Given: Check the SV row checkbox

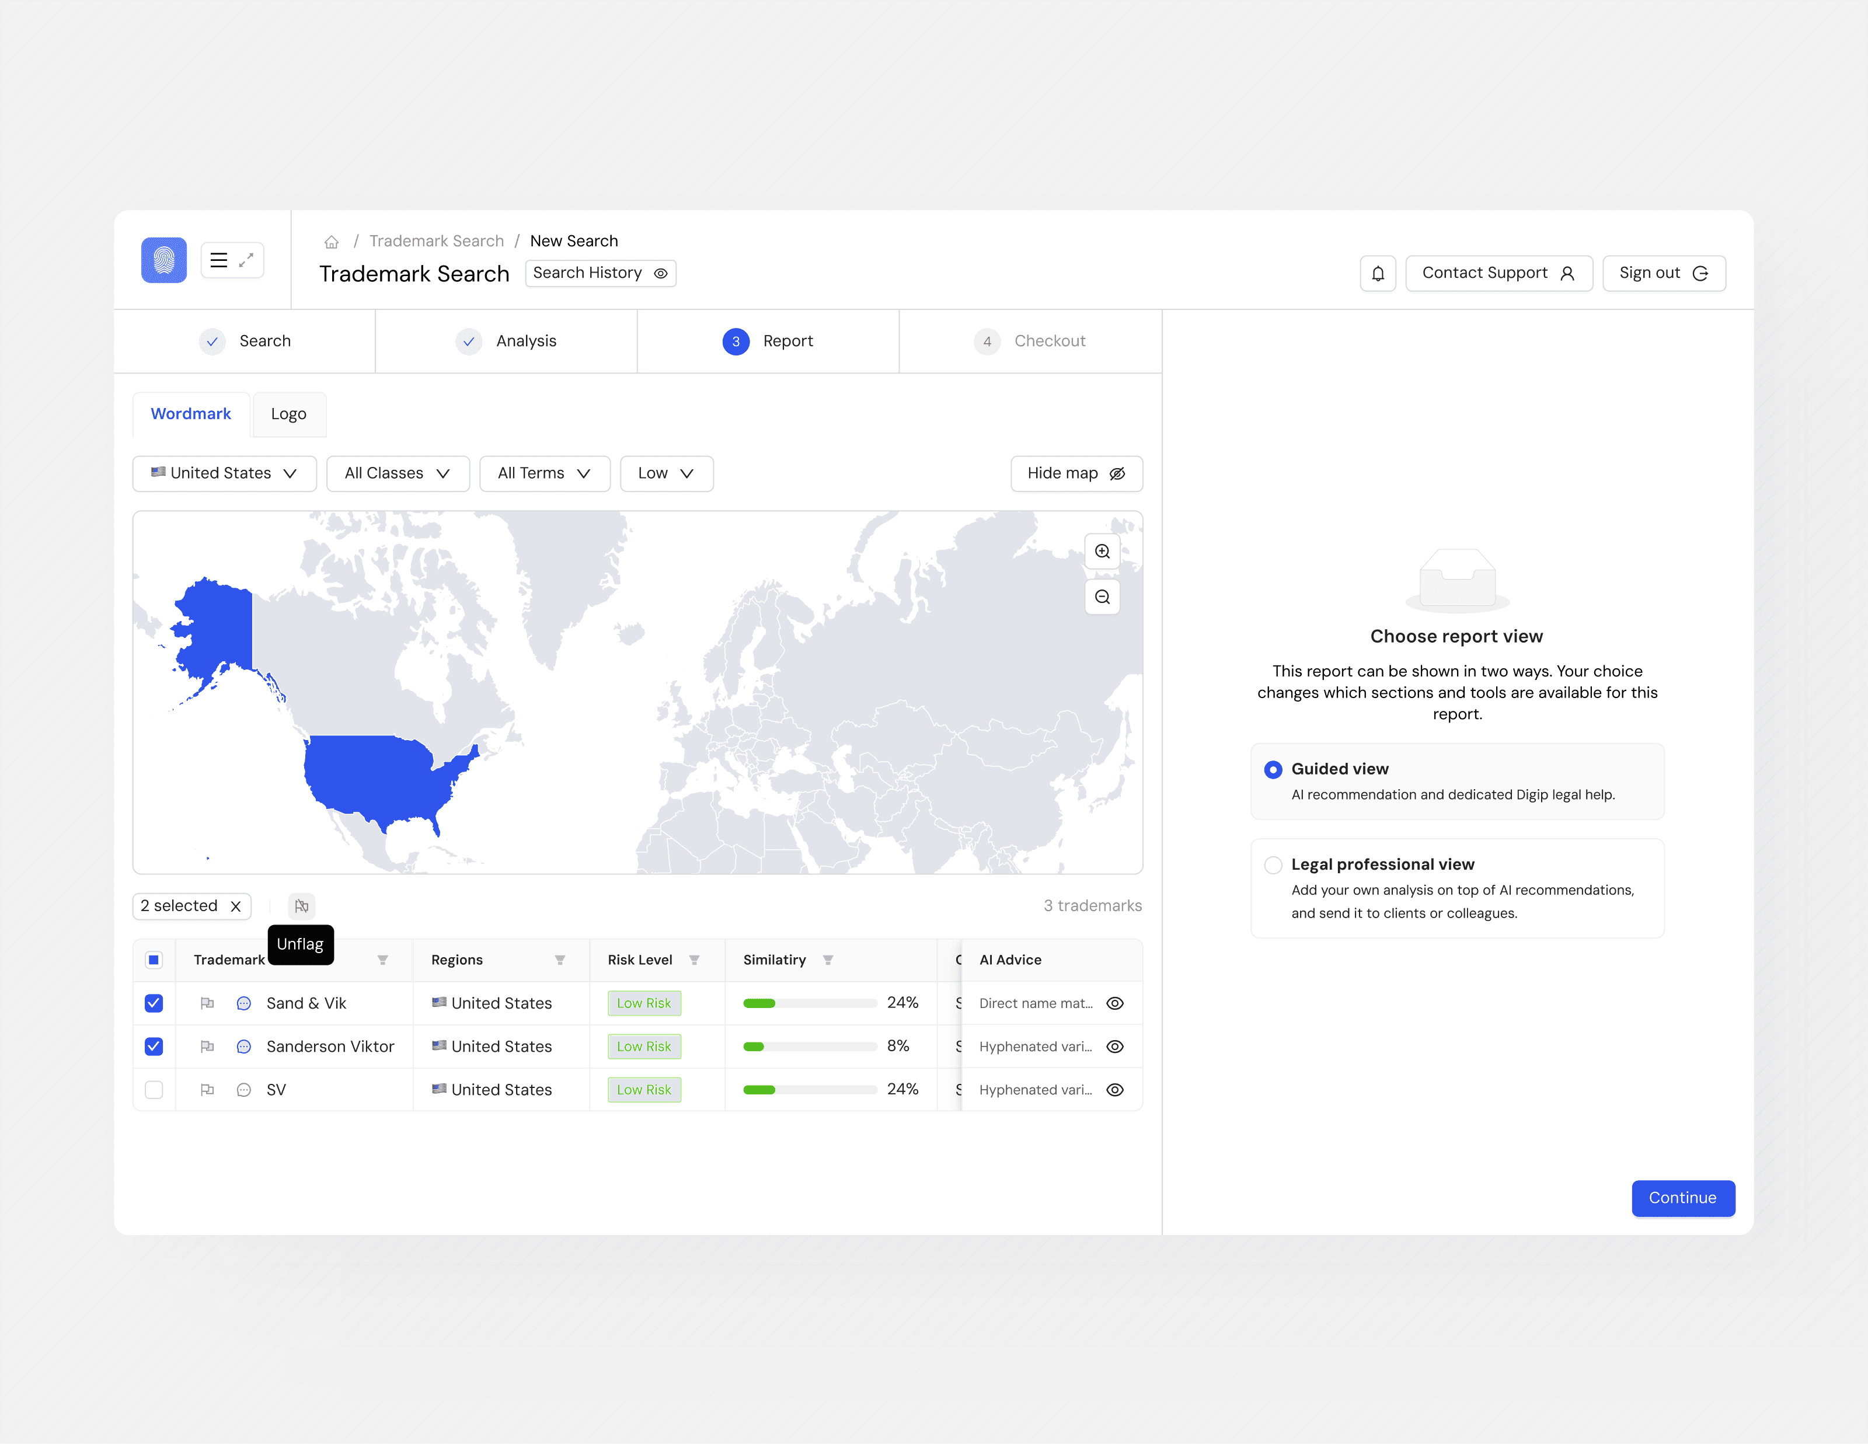Looking at the screenshot, I should click(154, 1089).
